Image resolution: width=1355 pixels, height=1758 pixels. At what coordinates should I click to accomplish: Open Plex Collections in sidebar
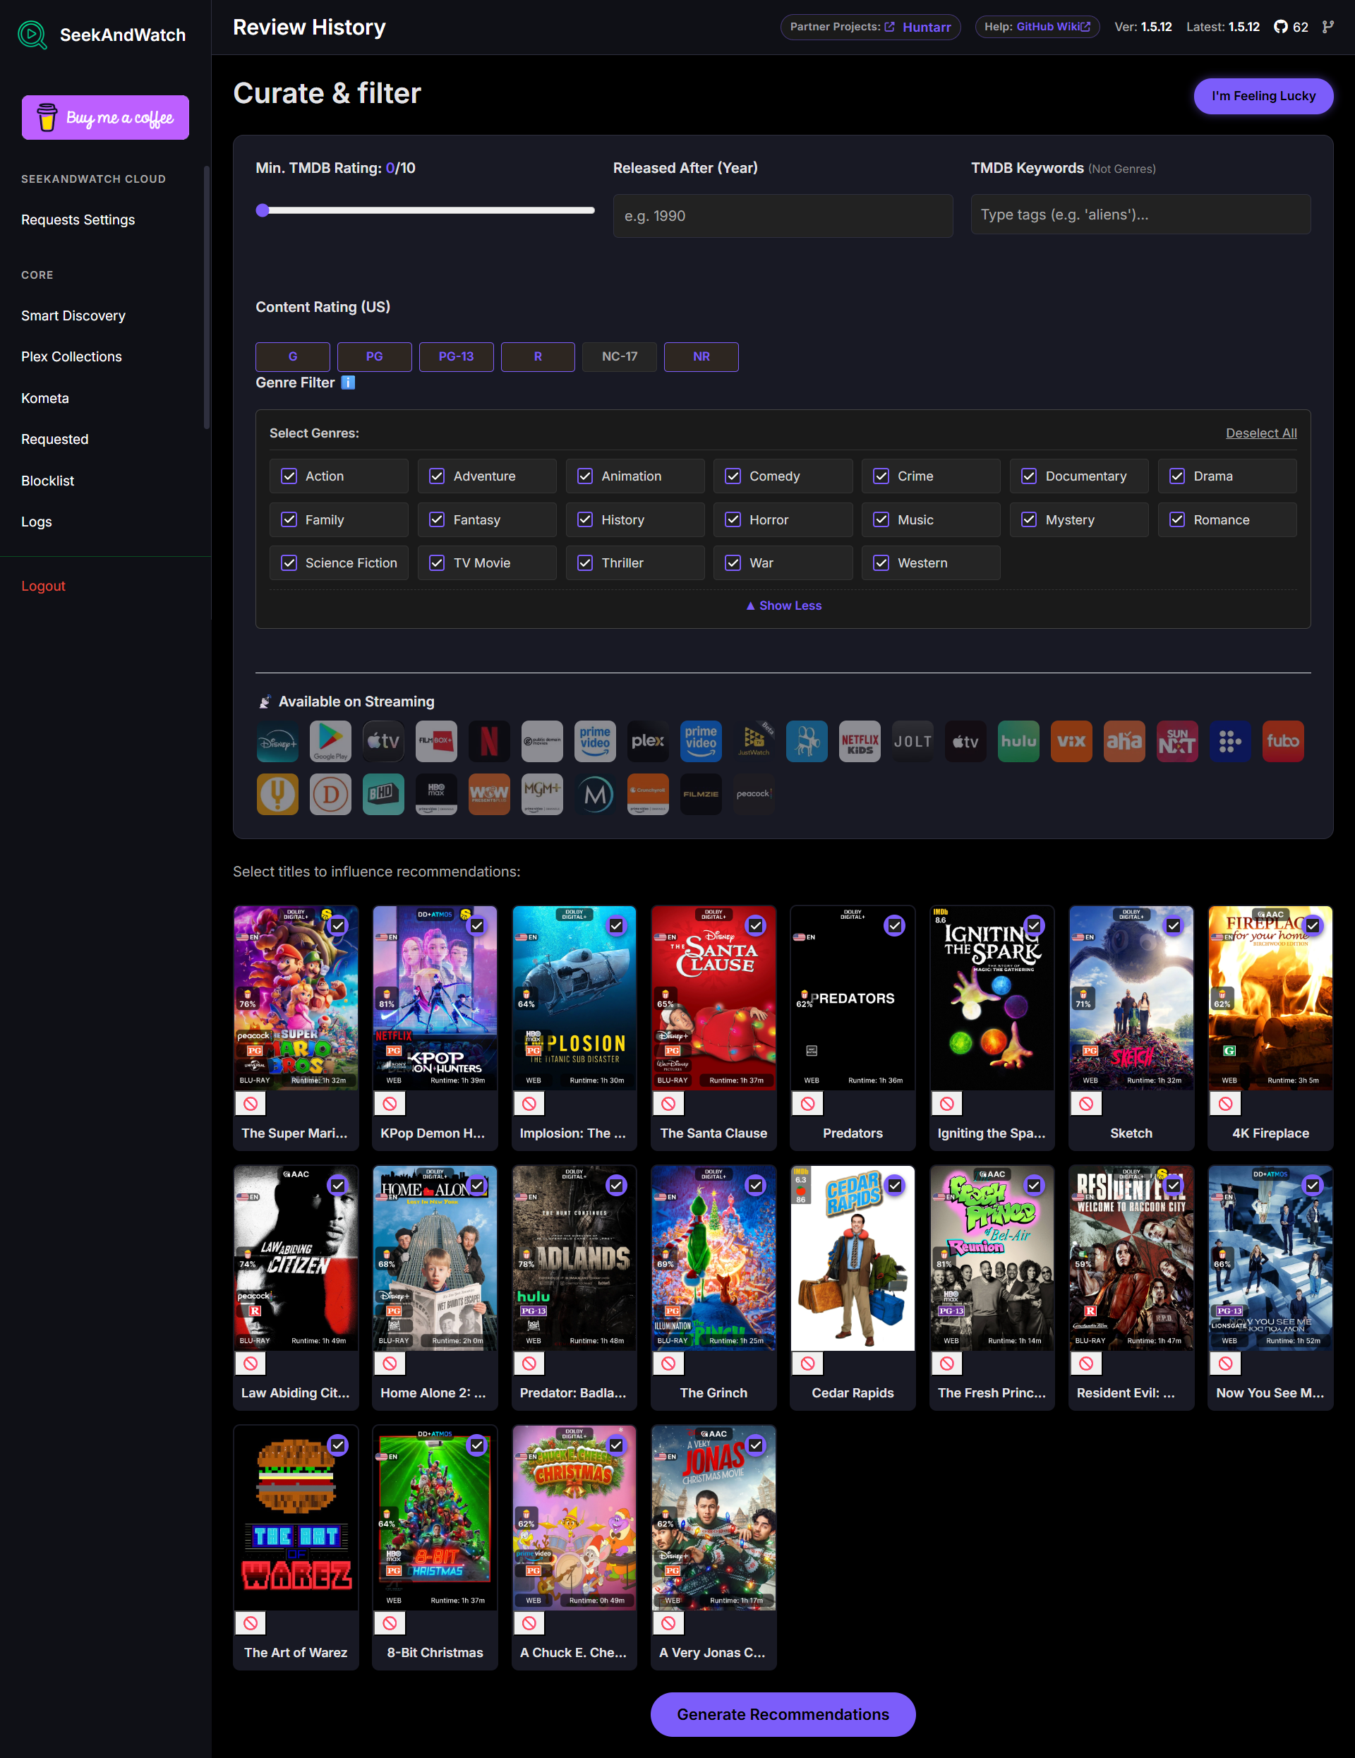point(72,356)
